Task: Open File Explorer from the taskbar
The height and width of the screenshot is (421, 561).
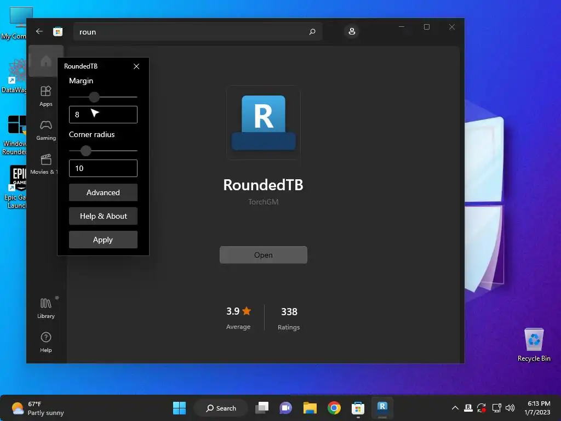Action: [x=310, y=408]
